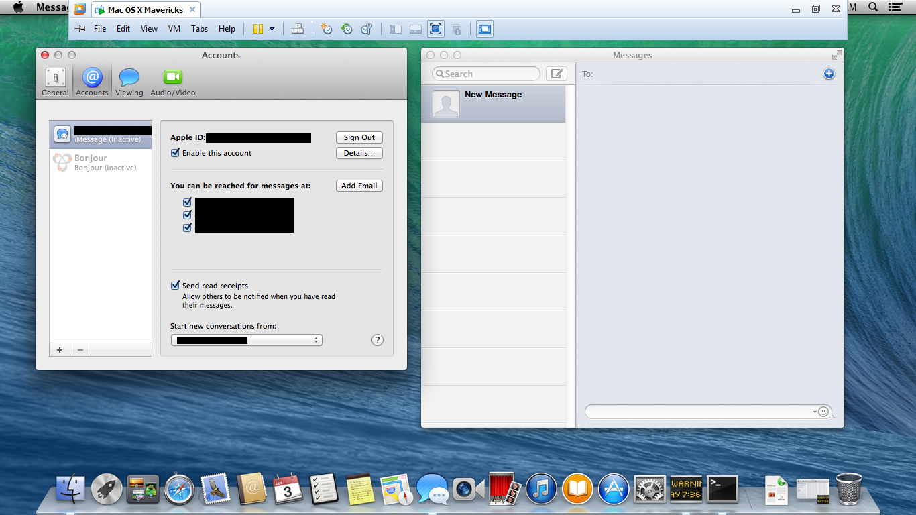916x515 pixels.
Task: Open iBooks from the Dock
Action: coord(577,489)
